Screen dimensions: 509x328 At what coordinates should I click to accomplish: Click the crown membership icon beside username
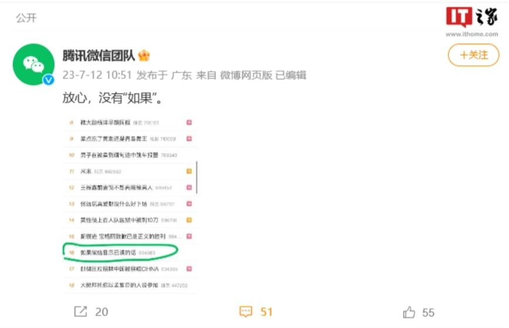144,56
